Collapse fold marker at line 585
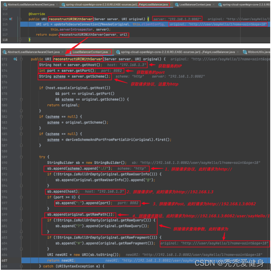Viewport: 271px width, 271px height. point(21,134)
